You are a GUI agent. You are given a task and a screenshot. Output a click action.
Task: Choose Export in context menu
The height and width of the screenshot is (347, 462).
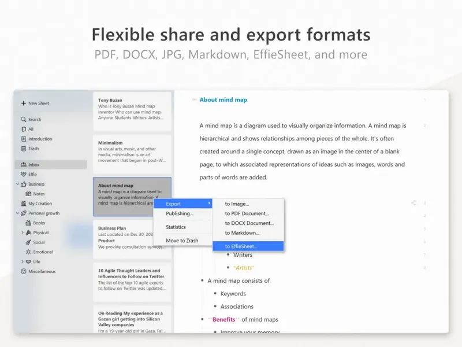click(x=182, y=204)
